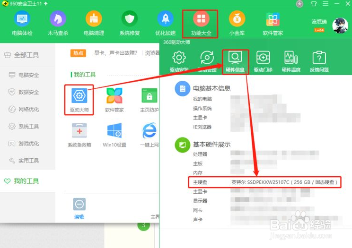Open 驱动安装 gear tab in 360驱动大师
This screenshot has width=352, height=248.
[179, 61]
